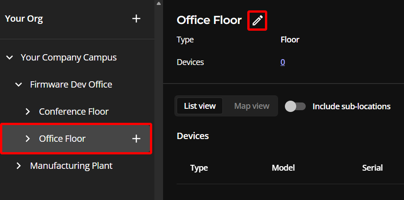Viewport: 404px width, 200px height.
Task: Expand Conference Floor tree node
Action: click(28, 112)
